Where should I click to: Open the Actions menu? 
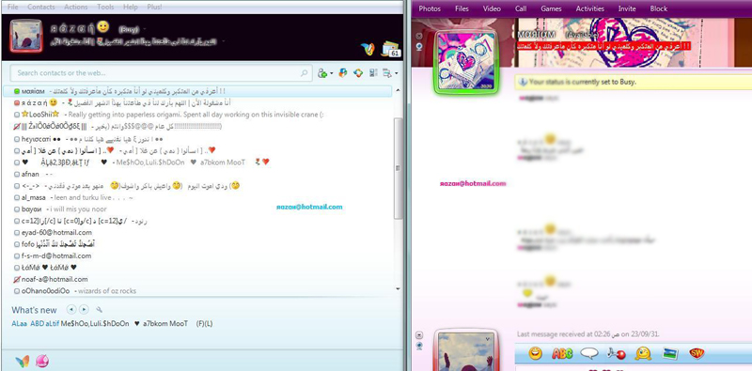[x=76, y=8]
